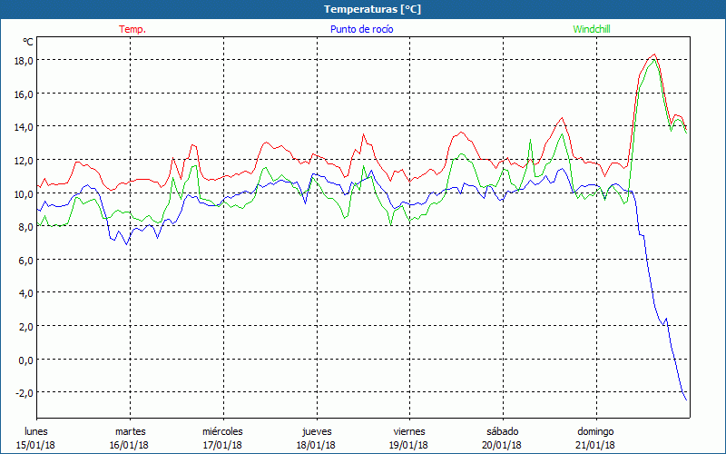Select the red "Temp." legend label

(x=132, y=29)
